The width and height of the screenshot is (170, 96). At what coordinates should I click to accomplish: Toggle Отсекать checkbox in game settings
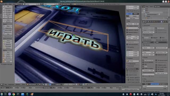coord(143,38)
